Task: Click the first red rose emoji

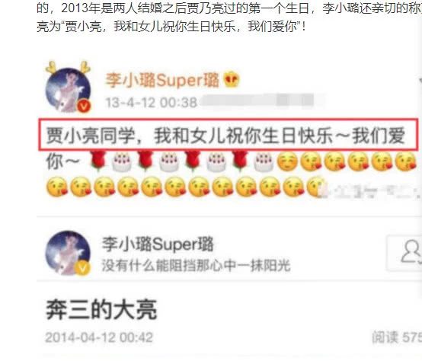Action: (98, 161)
